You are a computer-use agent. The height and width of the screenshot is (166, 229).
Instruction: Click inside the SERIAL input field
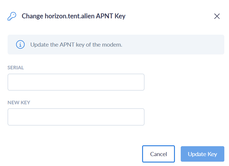76,82
